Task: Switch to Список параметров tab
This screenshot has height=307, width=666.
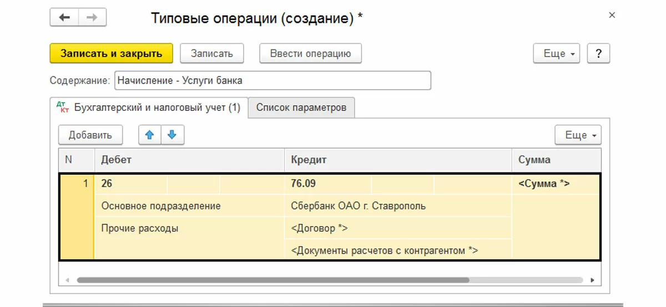Action: [301, 108]
